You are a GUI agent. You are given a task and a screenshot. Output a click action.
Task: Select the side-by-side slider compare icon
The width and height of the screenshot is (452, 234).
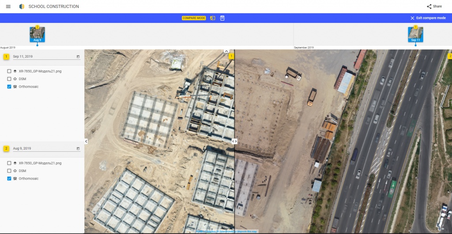point(213,18)
